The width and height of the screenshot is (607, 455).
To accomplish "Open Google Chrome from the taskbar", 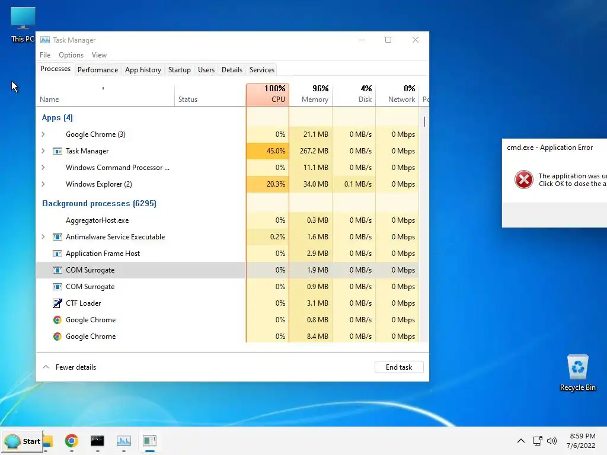I will point(71,441).
